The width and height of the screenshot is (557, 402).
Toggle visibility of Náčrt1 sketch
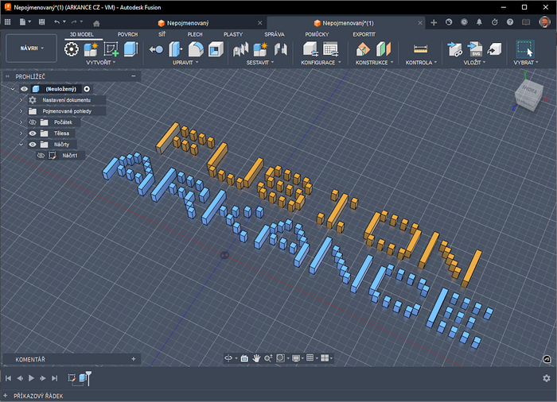click(x=41, y=156)
